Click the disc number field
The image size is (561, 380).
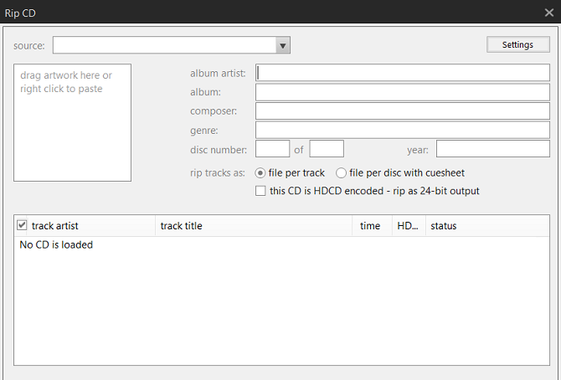click(x=272, y=150)
